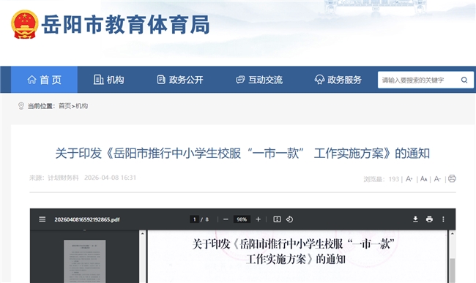Download the PDF file

[x=415, y=219]
